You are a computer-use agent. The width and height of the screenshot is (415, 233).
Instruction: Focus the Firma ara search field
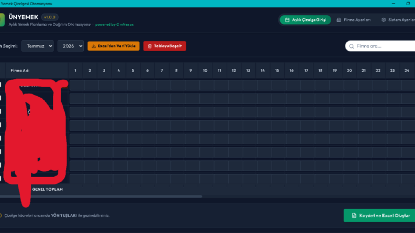[381, 46]
